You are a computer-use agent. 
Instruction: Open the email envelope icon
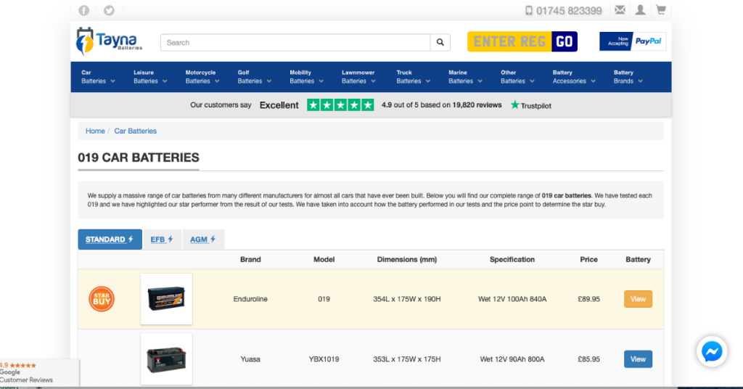point(620,10)
